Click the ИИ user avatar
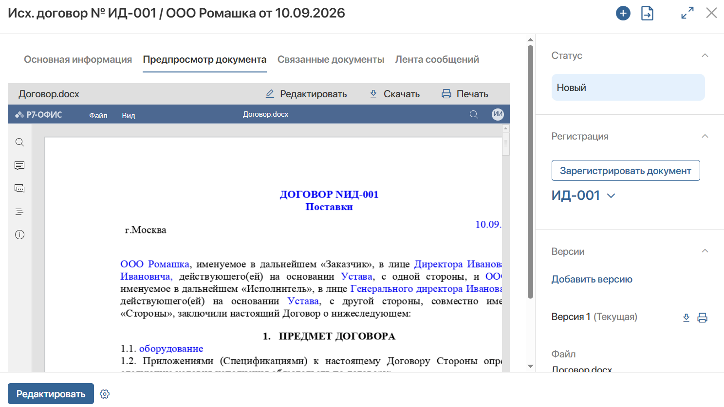Viewport: 724px width, 407px height. (498, 114)
